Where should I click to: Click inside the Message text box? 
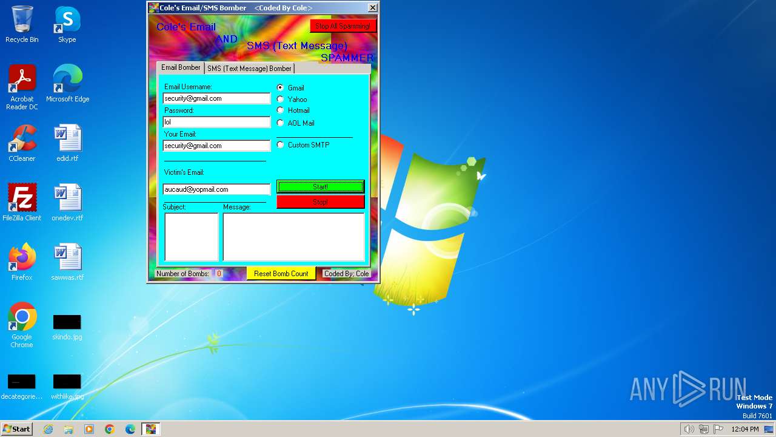point(293,237)
